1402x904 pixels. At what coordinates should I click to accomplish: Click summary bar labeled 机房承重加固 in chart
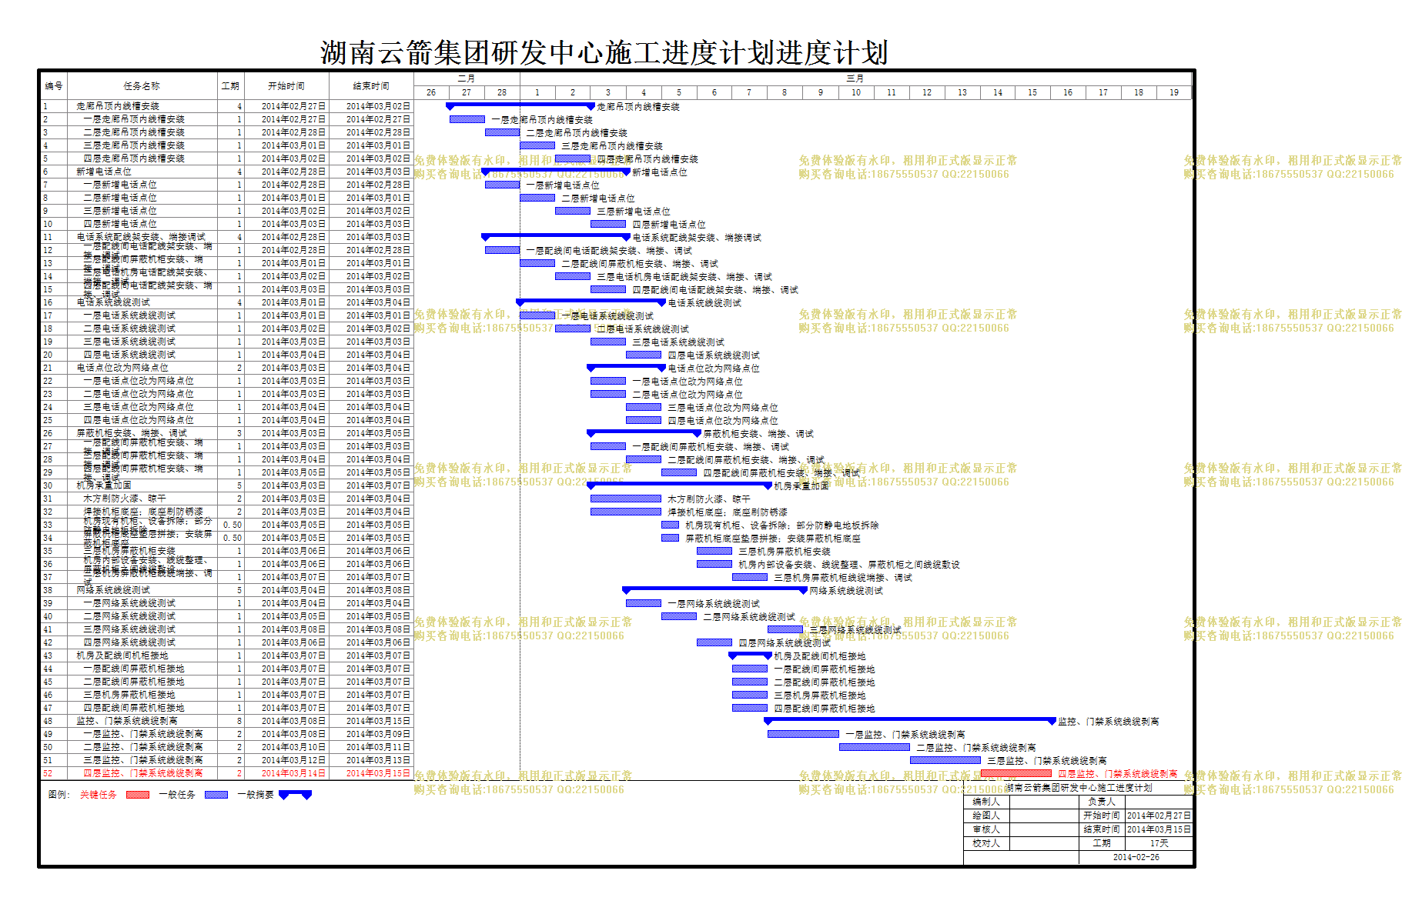pyautogui.click(x=680, y=485)
